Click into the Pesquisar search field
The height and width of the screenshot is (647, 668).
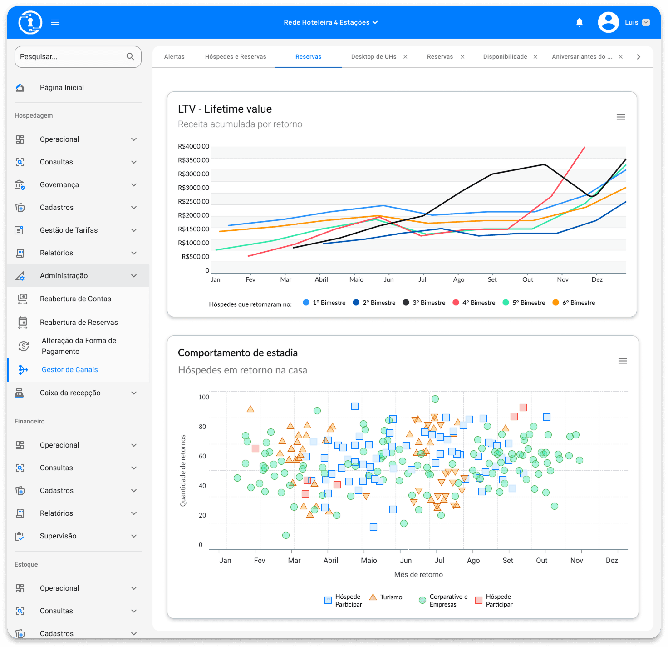point(70,57)
